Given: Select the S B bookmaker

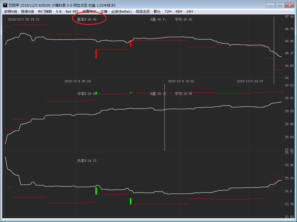Looking at the screenshot, I should tap(59, 12).
